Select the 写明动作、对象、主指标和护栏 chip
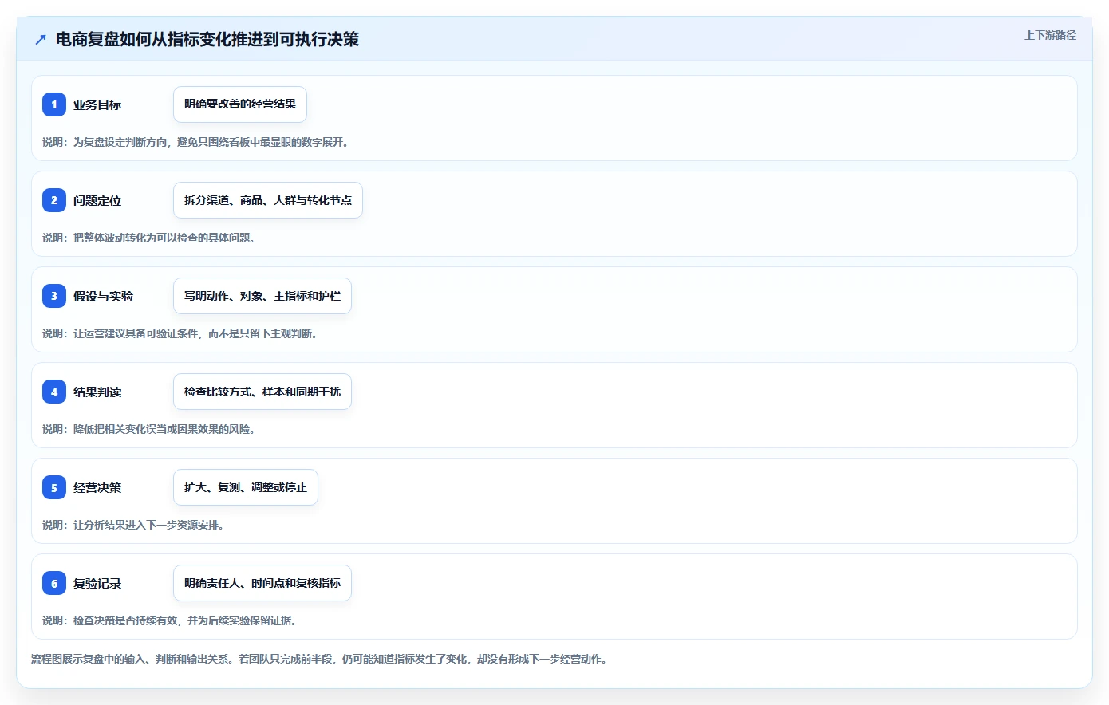The width and height of the screenshot is (1109, 705). coord(262,296)
